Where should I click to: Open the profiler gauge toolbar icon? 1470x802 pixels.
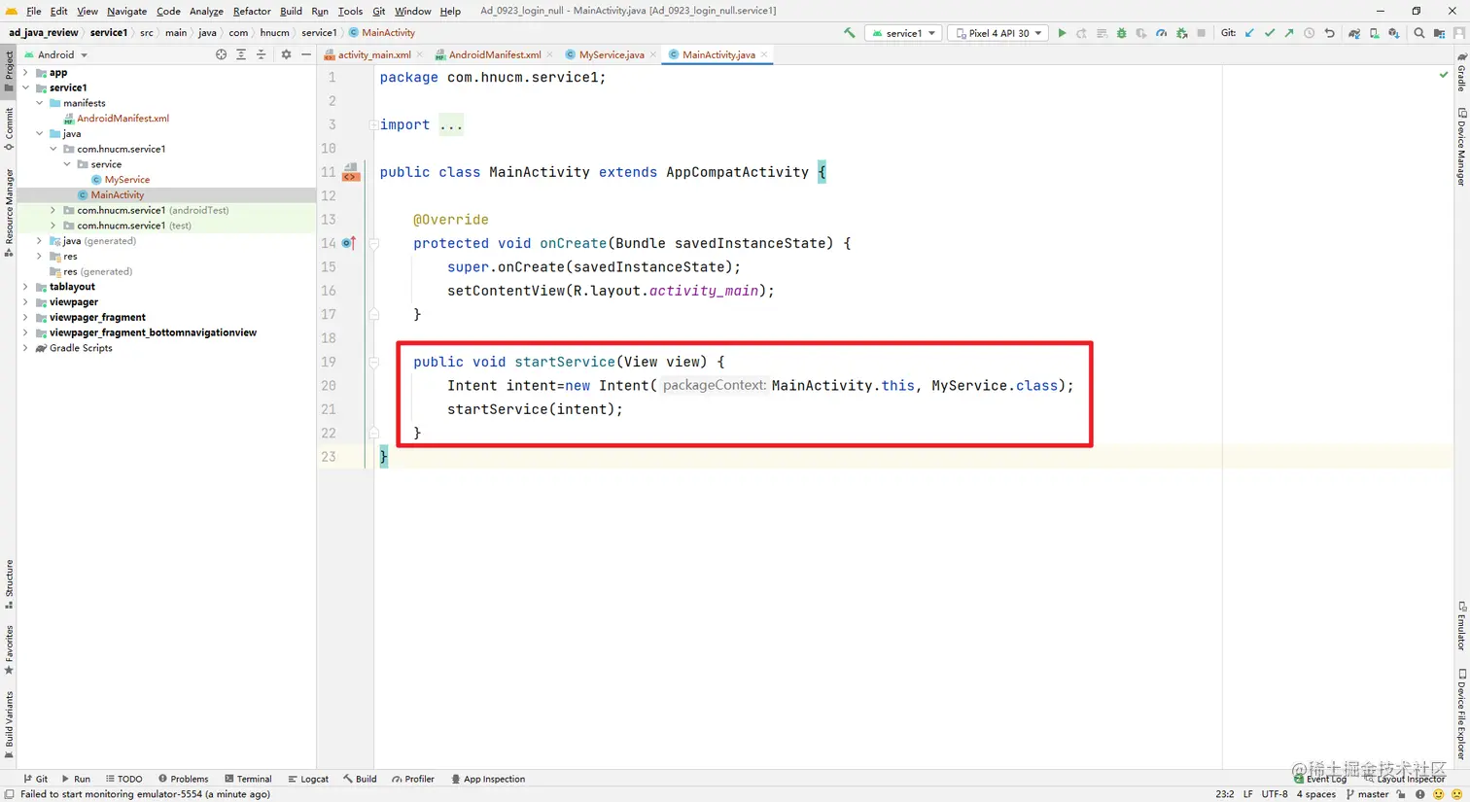[x=1161, y=33]
